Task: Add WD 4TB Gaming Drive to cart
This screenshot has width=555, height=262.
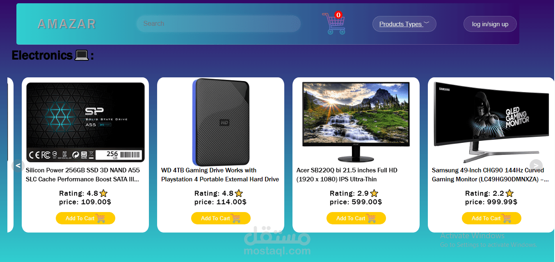Action: coord(221,218)
